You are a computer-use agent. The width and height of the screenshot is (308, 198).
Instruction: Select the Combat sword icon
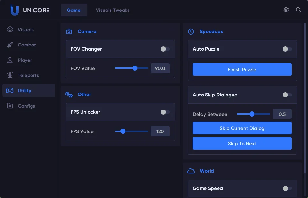(10, 45)
